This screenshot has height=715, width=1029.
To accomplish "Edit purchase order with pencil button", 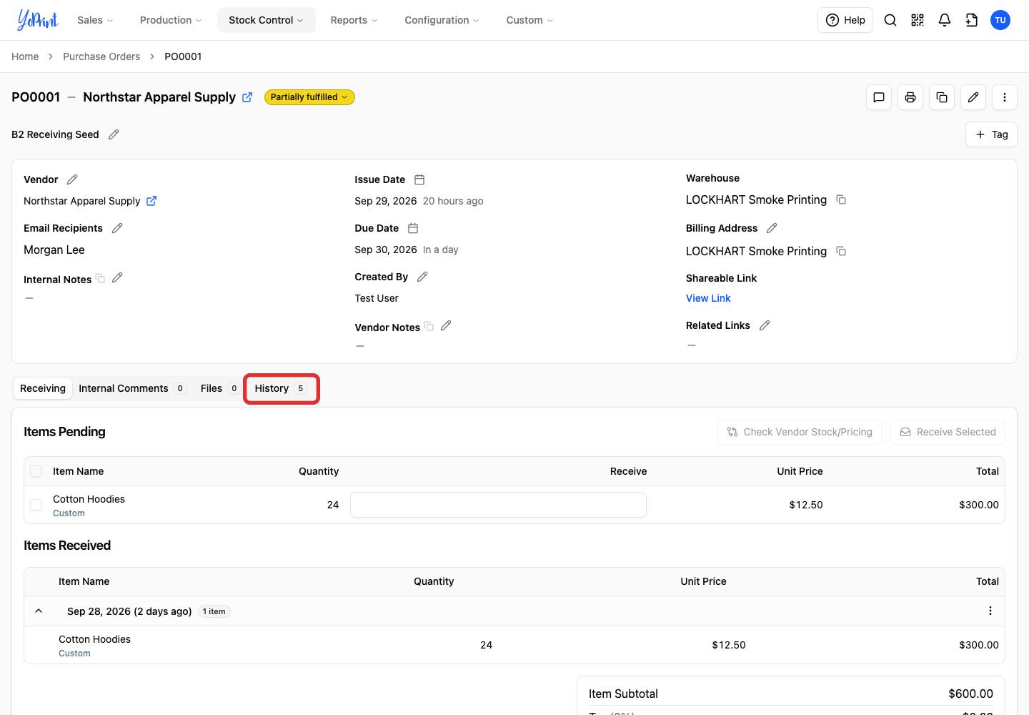I will pos(973,97).
